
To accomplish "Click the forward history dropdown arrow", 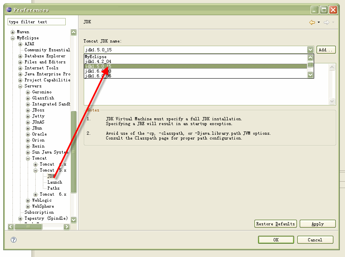I will tap(333, 22).
